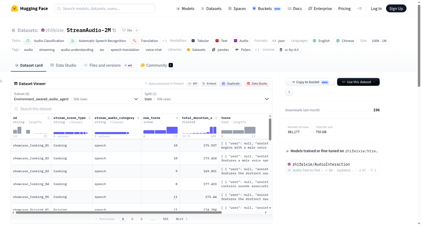This screenshot has height=226, width=421.
Task: Click the Copy to bucket button
Action: [310, 82]
